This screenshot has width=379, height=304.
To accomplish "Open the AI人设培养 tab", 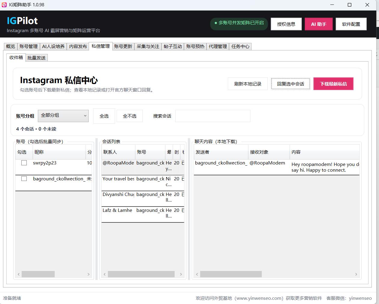I will pos(53,46).
